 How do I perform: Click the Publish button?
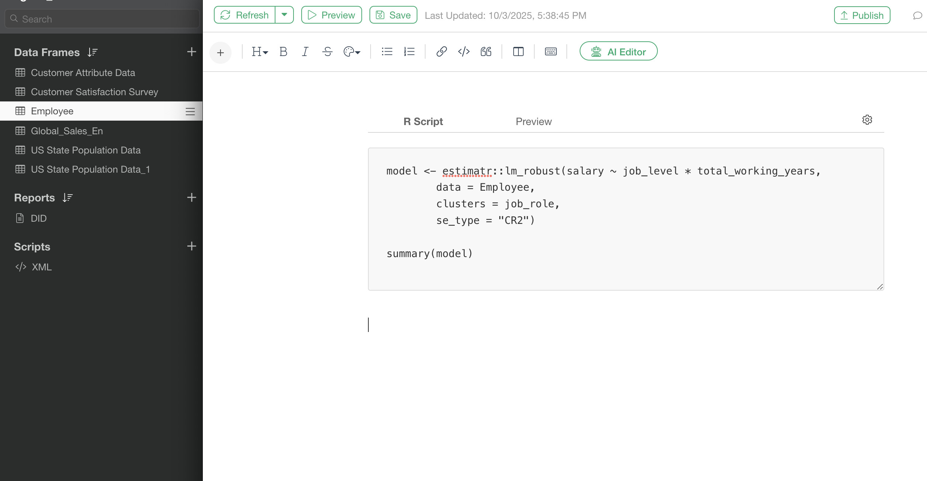862,15
